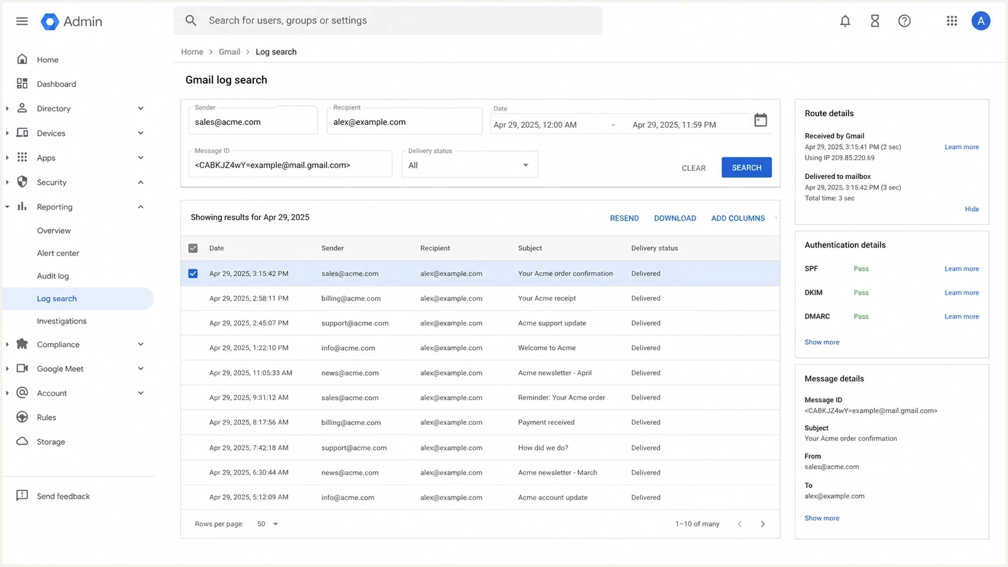Open Audit log under Reporting
This screenshot has height=567, width=1008.
pyautogui.click(x=52, y=276)
